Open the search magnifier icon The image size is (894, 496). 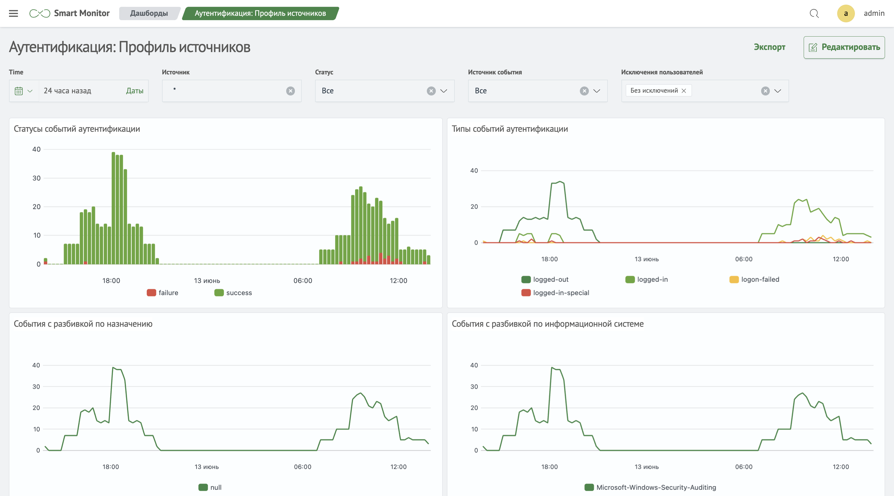tap(814, 14)
